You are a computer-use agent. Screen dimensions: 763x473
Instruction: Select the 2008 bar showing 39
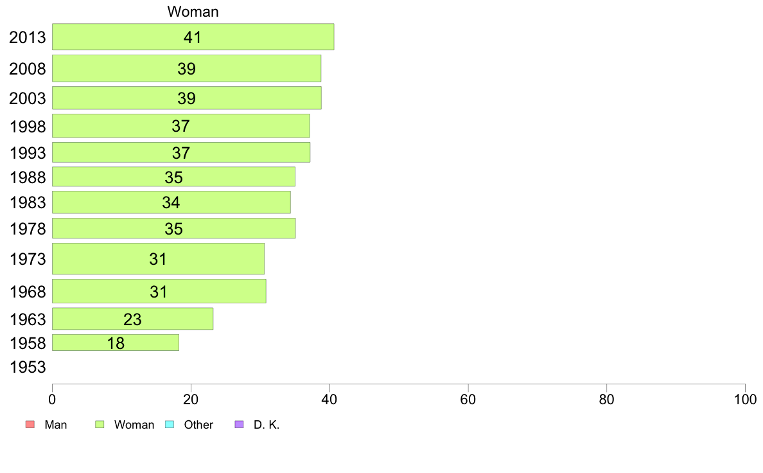pos(186,68)
